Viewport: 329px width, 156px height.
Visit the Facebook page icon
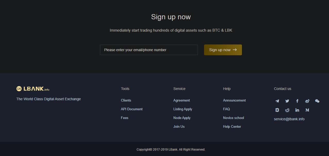click(x=297, y=101)
